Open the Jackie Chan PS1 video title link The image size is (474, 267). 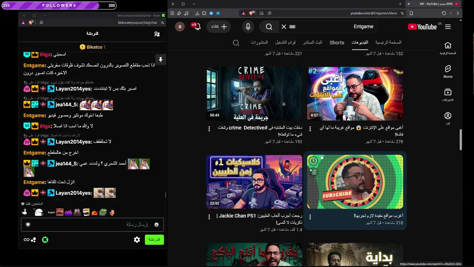coord(259,219)
